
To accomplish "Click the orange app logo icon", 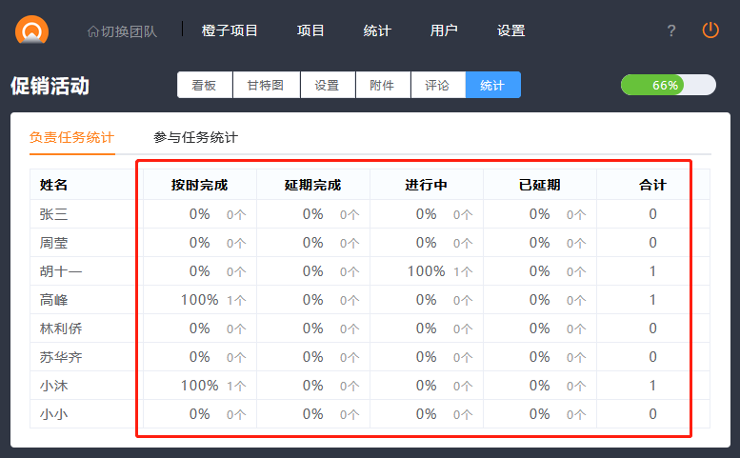I will point(31,30).
